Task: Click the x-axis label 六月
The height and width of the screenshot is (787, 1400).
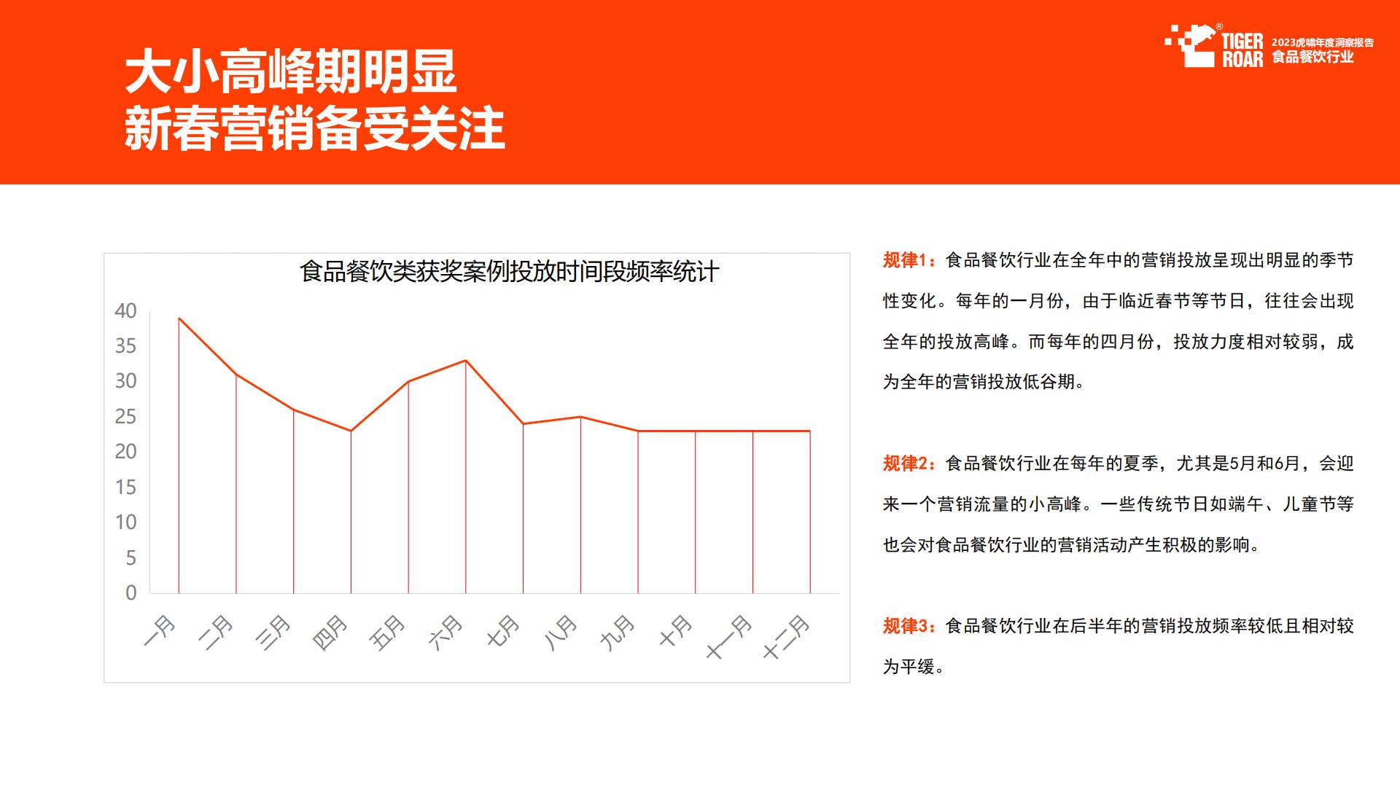Action: [x=446, y=631]
